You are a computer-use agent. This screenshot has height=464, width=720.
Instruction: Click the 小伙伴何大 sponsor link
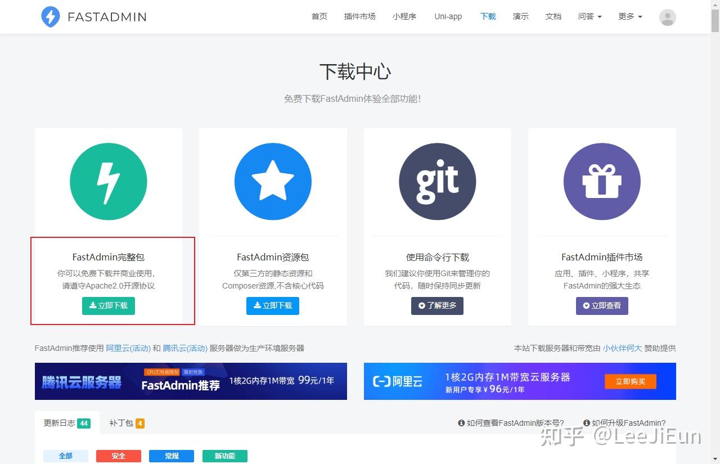622,348
